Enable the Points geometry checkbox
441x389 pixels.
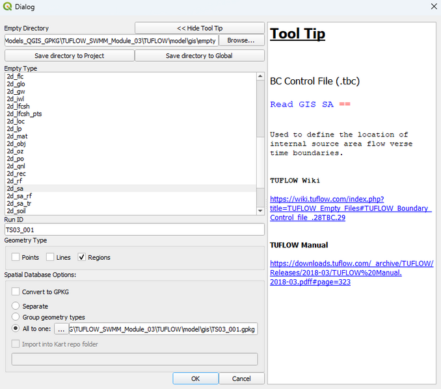(16, 257)
